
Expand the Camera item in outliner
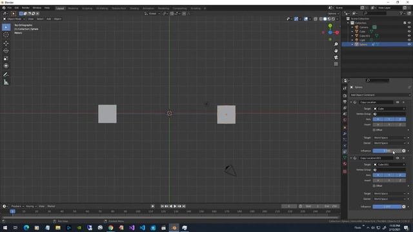[x=352, y=27]
